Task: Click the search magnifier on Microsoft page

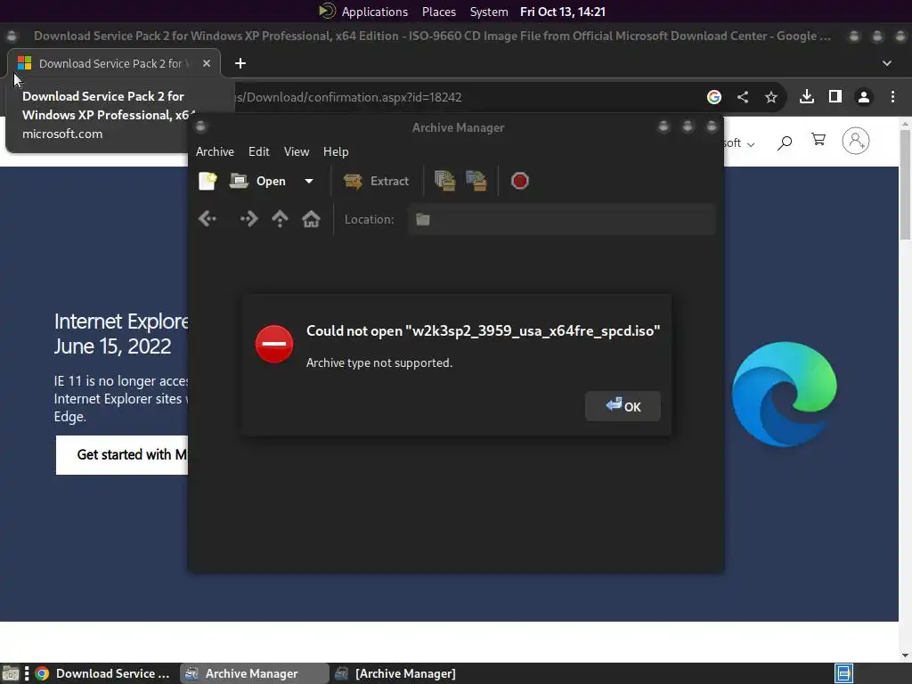Action: pyautogui.click(x=784, y=142)
